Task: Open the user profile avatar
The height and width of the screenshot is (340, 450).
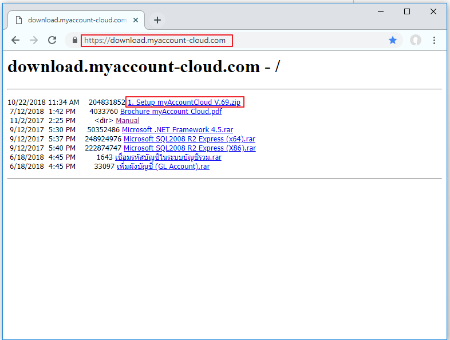Action: coord(415,40)
